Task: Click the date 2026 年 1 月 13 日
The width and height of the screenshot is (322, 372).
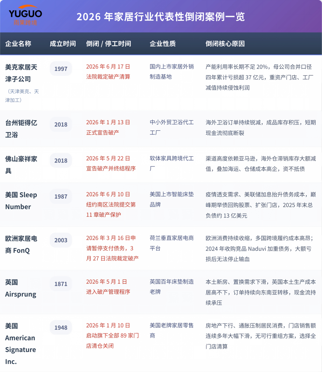Action: pos(108,122)
